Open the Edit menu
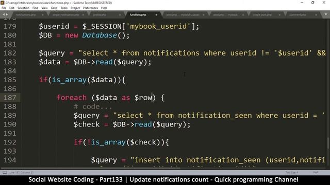The height and width of the screenshot is (185, 330). pyautogui.click(x=12, y=8)
